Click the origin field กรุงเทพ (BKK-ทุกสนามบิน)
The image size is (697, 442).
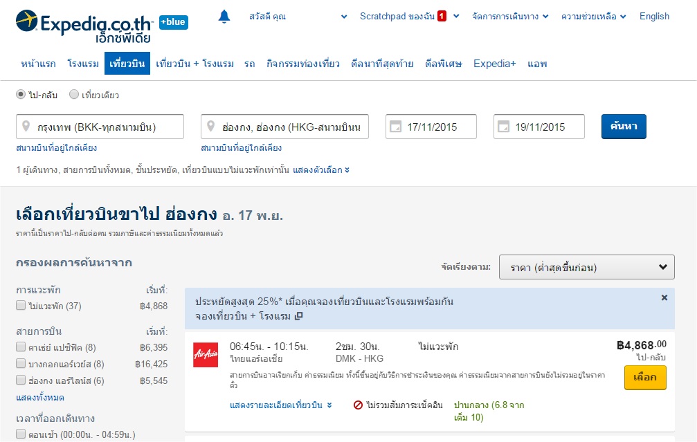point(100,127)
